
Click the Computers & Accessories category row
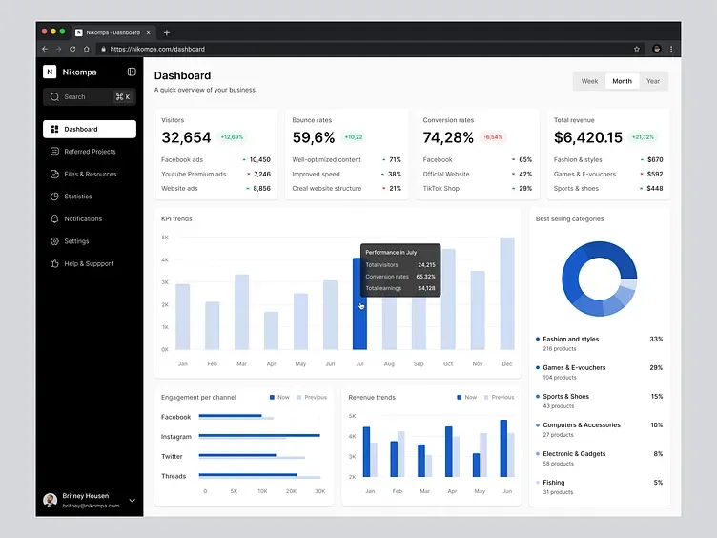tap(599, 429)
